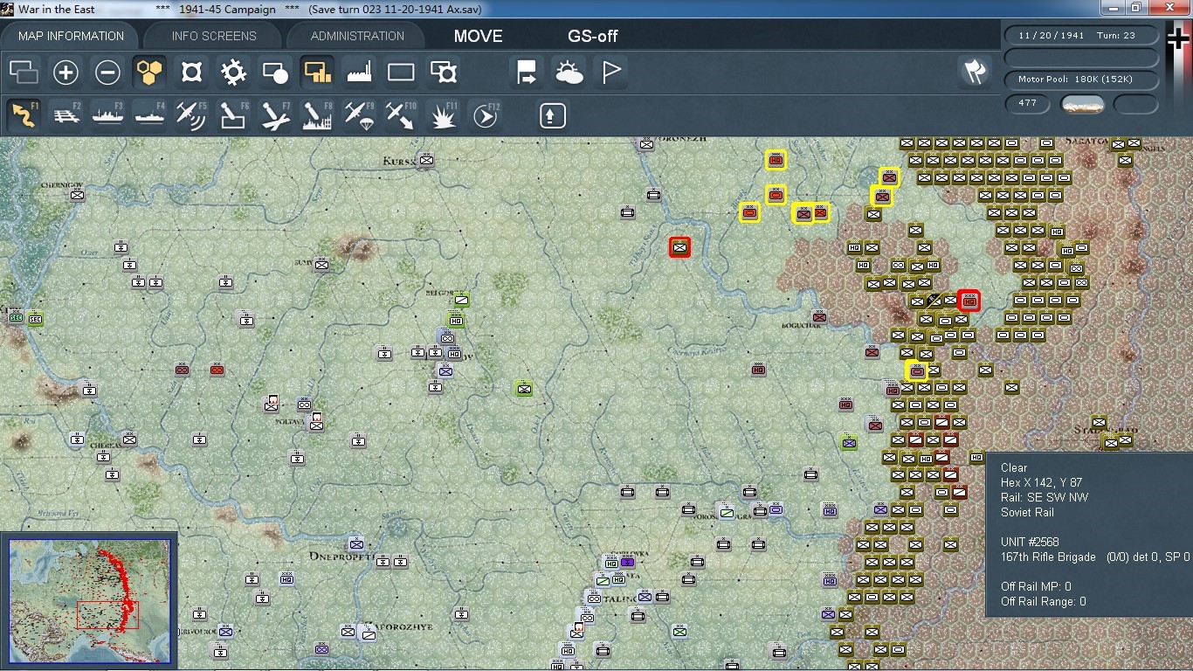Viewport: 1193px width, 671px height.
Task: Select F3 naval transport mode
Action: click(x=107, y=115)
